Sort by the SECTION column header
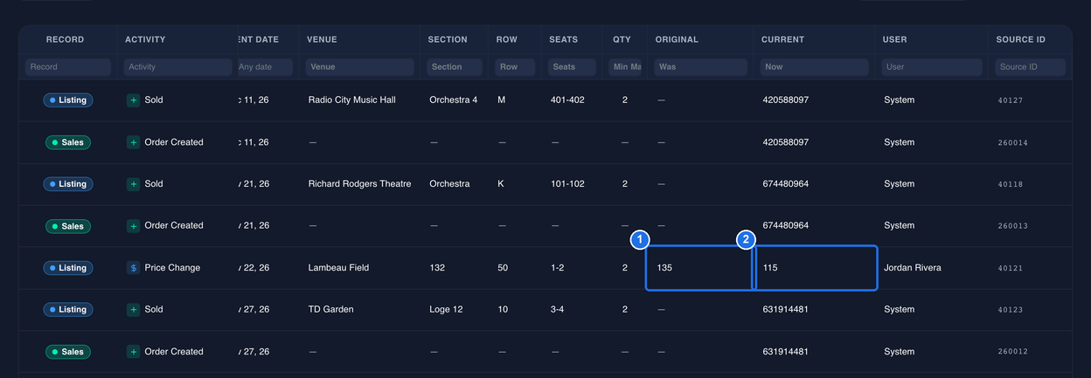The height and width of the screenshot is (378, 1091). (448, 39)
